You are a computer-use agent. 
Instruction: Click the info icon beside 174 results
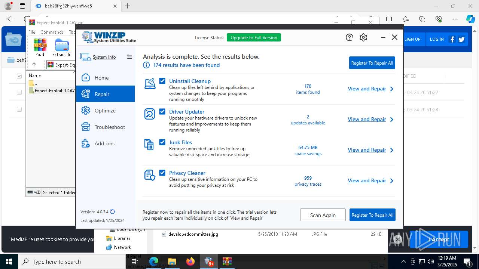146,65
